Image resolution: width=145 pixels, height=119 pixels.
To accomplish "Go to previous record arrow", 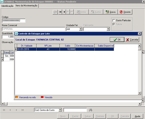I will click(x=64, y=12).
